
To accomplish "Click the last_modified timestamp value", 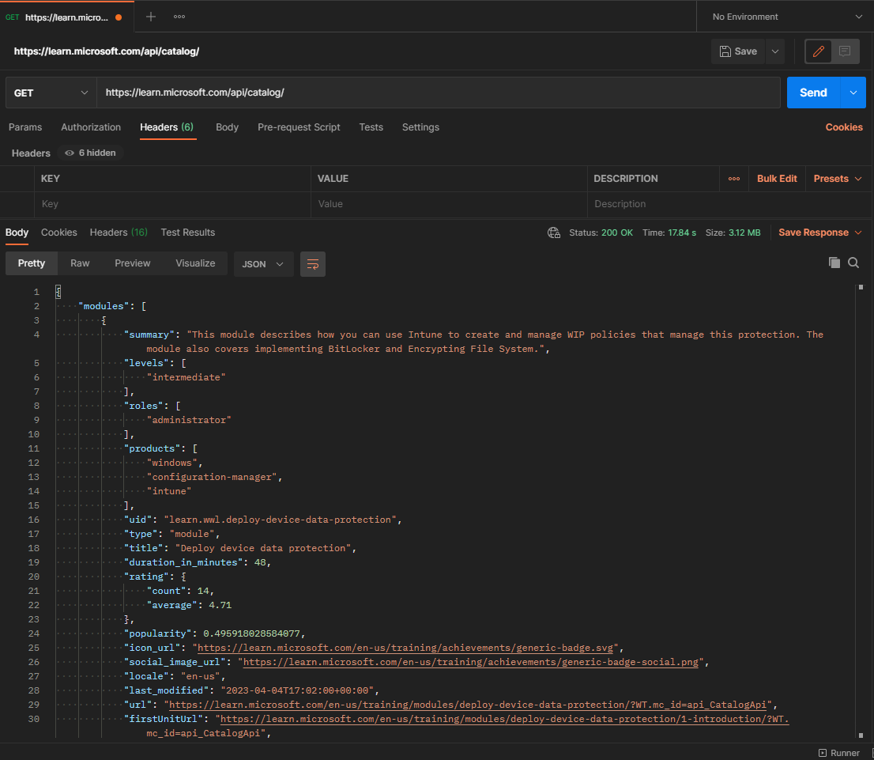I will click(297, 690).
